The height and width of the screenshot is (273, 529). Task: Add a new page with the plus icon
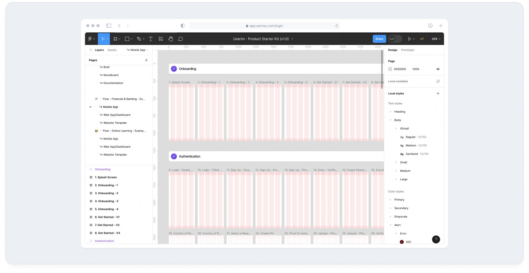tap(146, 60)
